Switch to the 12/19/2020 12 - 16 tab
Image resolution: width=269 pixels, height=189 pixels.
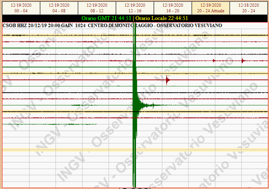pyautogui.click(x=135, y=8)
